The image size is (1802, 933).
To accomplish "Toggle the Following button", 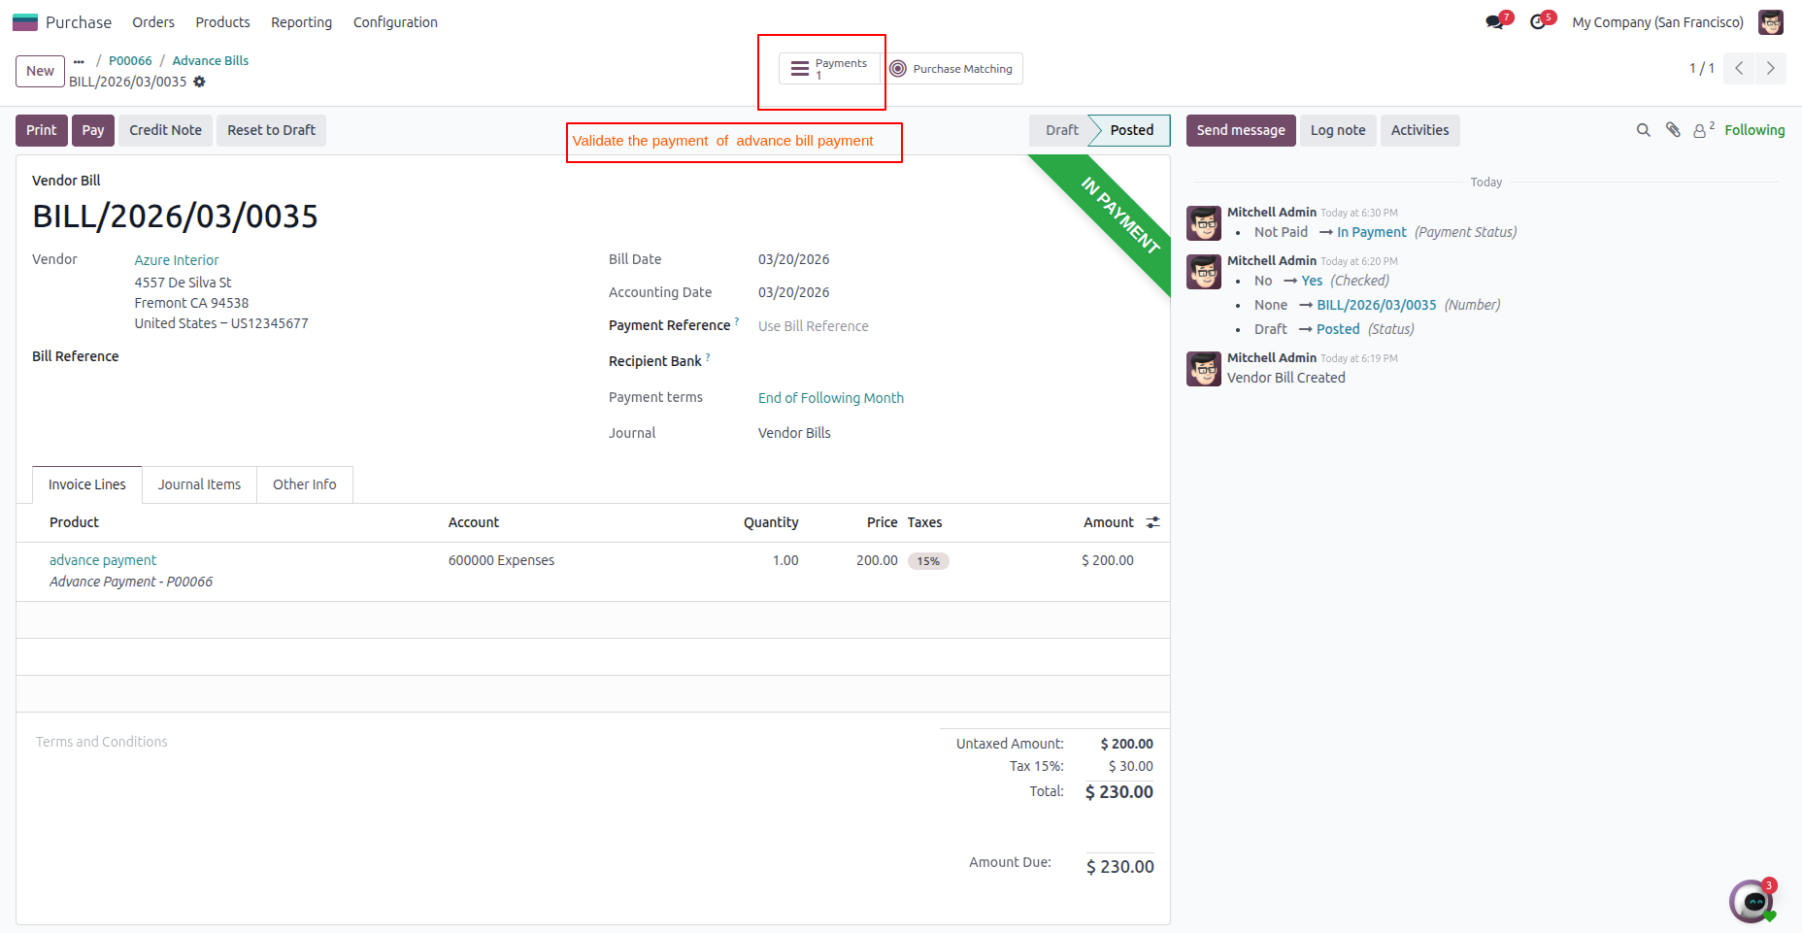I will [1754, 130].
